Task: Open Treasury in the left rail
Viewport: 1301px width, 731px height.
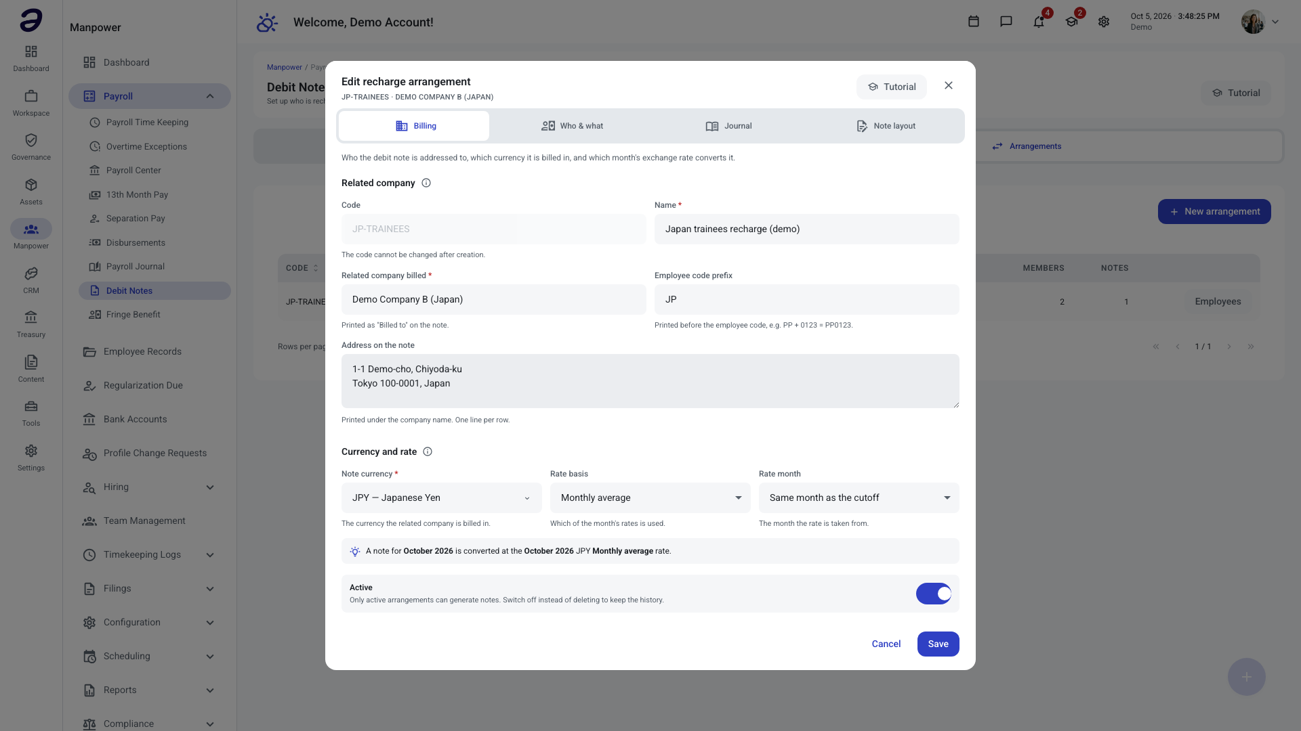Action: click(31, 324)
